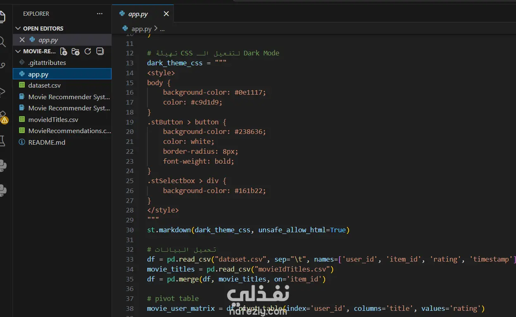Click the #161b22 color value
This screenshot has height=317, width=516.
click(248, 191)
